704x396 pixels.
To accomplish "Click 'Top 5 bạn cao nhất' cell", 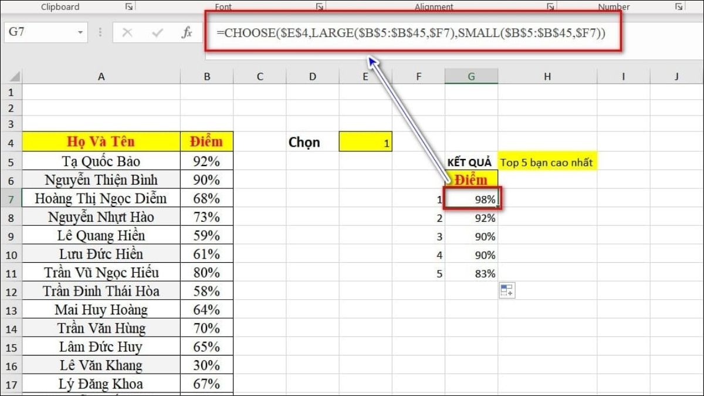I will click(x=547, y=162).
